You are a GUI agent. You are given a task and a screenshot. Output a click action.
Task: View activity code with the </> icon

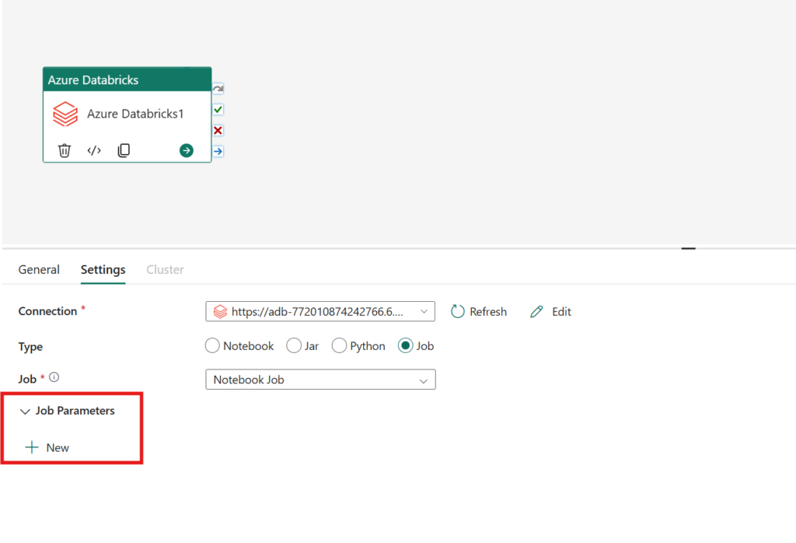94,150
